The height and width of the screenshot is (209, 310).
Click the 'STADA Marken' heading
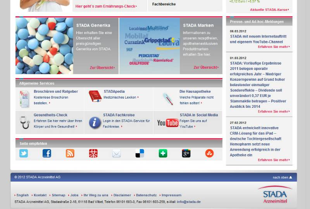[x=198, y=25]
